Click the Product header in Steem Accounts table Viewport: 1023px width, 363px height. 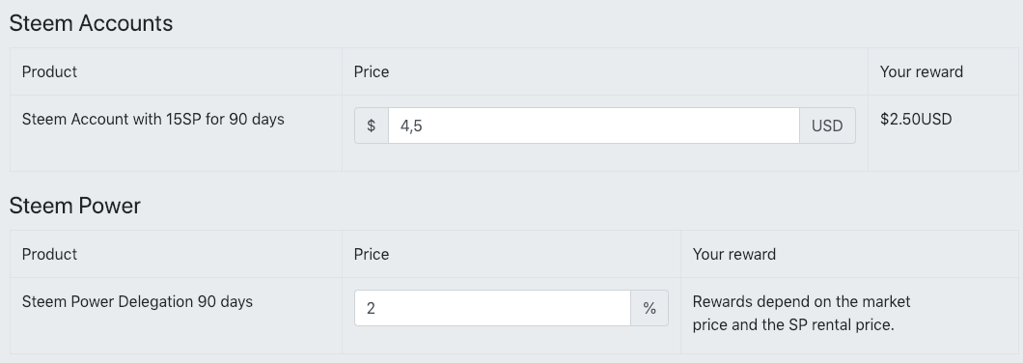point(49,71)
